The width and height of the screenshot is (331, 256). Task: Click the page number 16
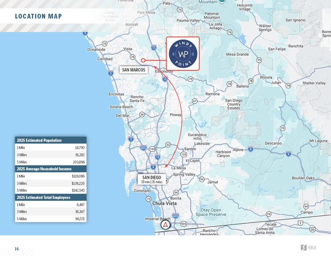17,249
